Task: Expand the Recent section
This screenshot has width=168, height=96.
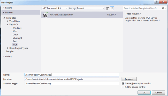Action: coord(3,8)
